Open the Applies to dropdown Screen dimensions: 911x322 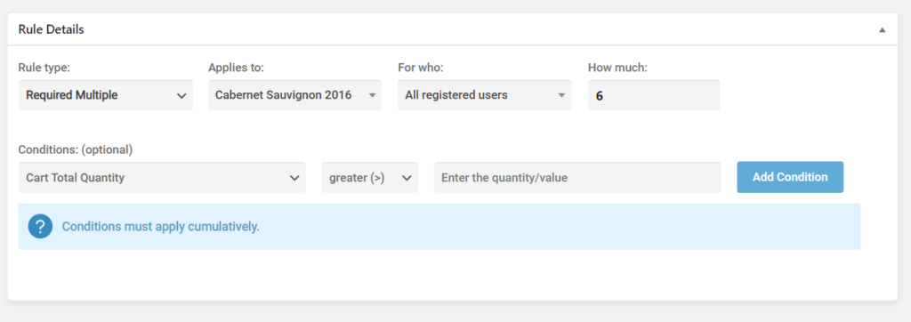click(x=295, y=95)
